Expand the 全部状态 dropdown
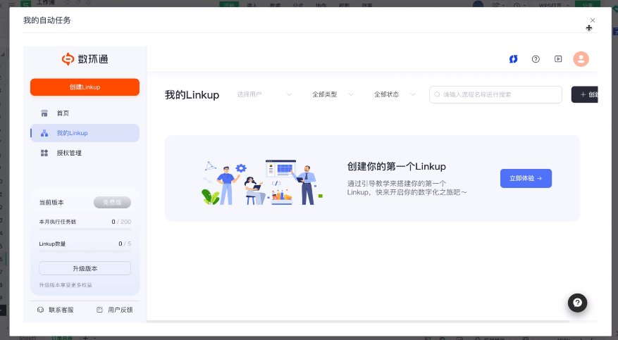The image size is (618, 340). pyautogui.click(x=395, y=94)
